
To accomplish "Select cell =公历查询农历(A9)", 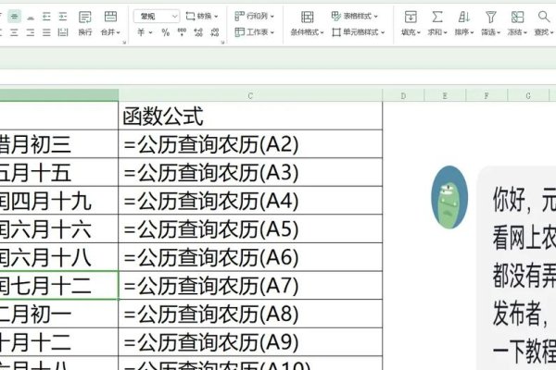I will (250, 342).
